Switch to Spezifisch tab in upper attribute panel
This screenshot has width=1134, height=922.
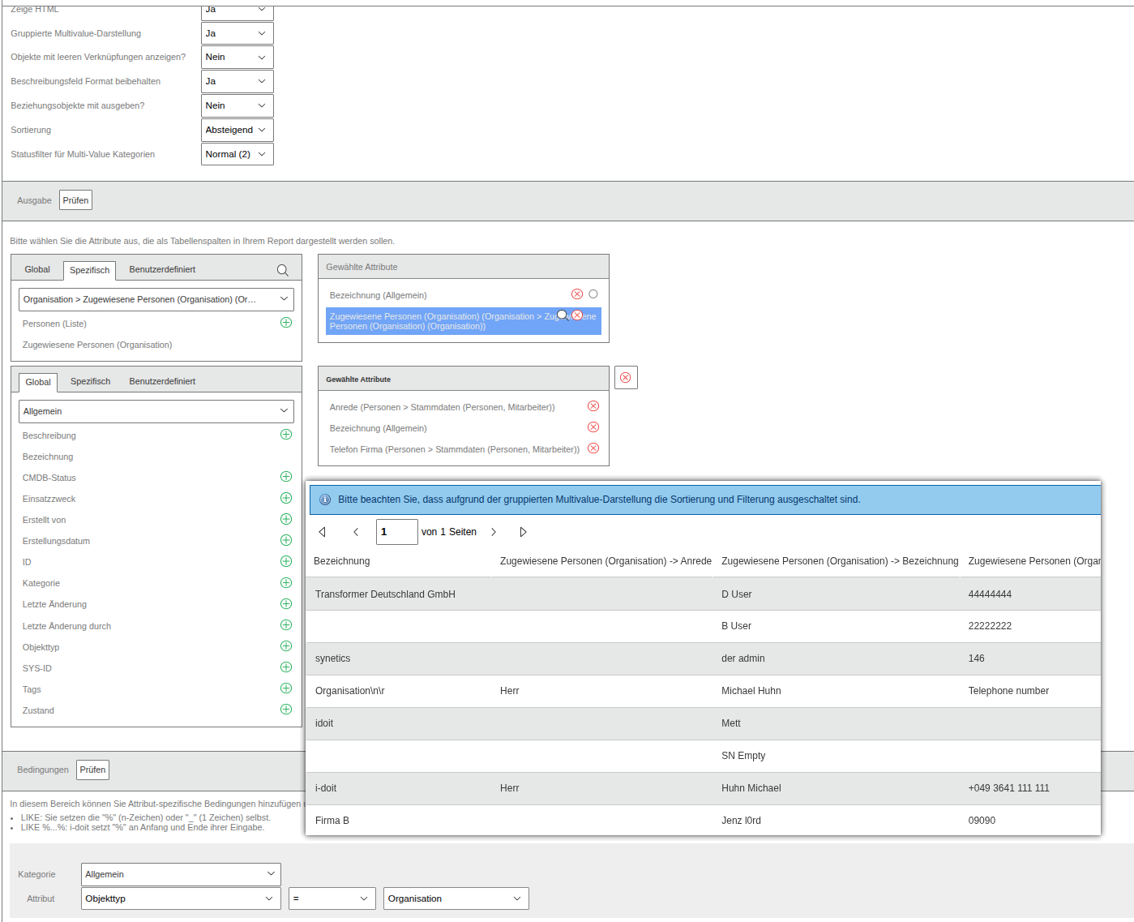[90, 270]
